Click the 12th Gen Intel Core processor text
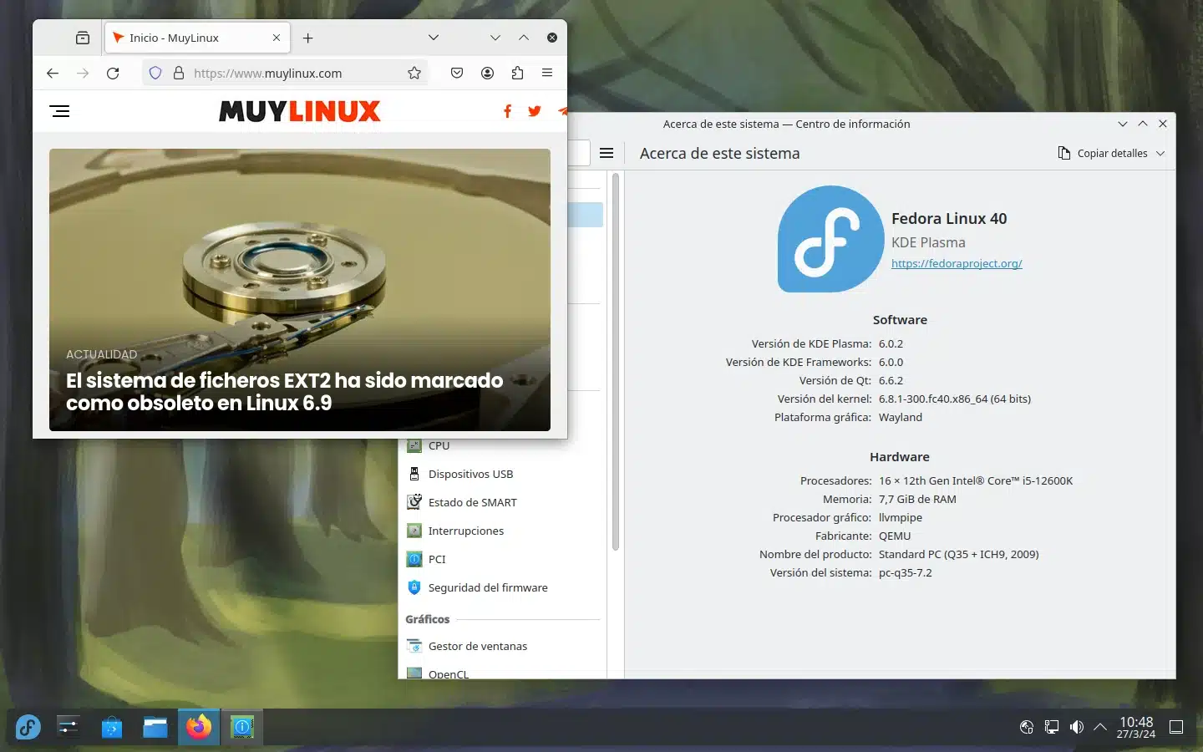The image size is (1203, 752). (x=976, y=480)
